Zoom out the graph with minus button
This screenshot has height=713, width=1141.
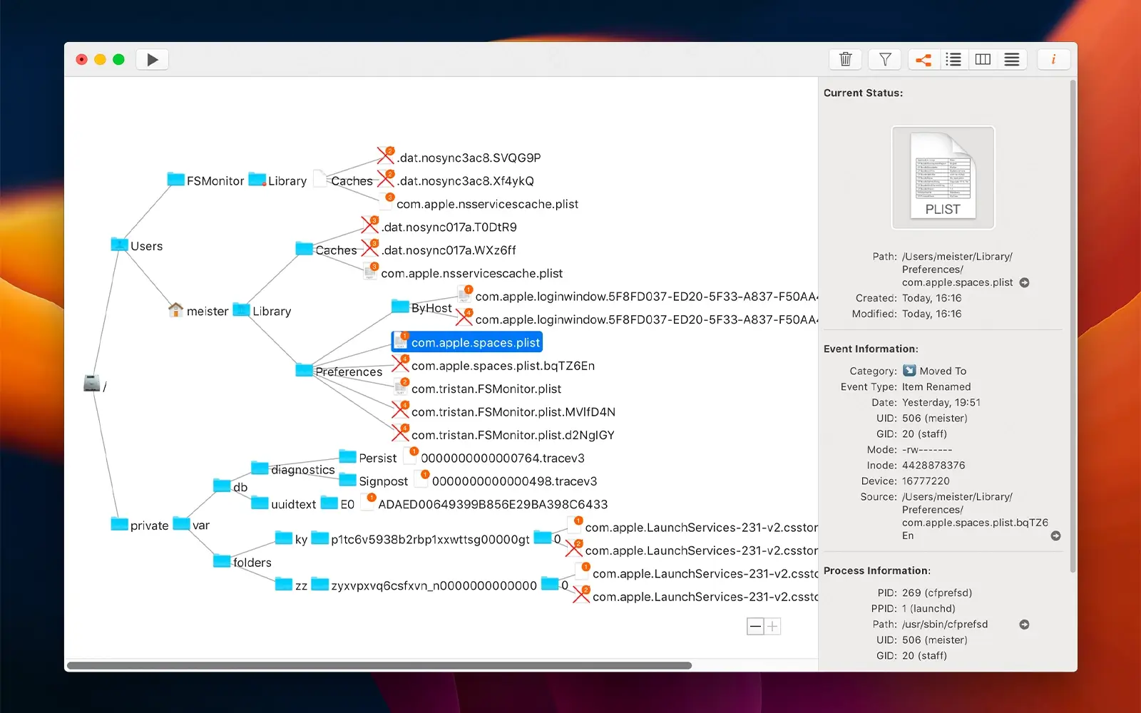(x=755, y=626)
